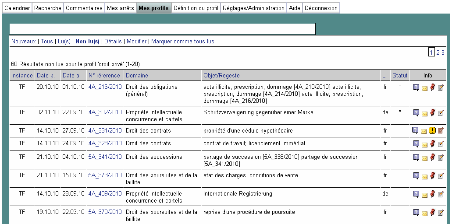This screenshot has width=452, height=224.
Task: Click the envelope icon for case 4A_302/2010
Action: click(424, 114)
